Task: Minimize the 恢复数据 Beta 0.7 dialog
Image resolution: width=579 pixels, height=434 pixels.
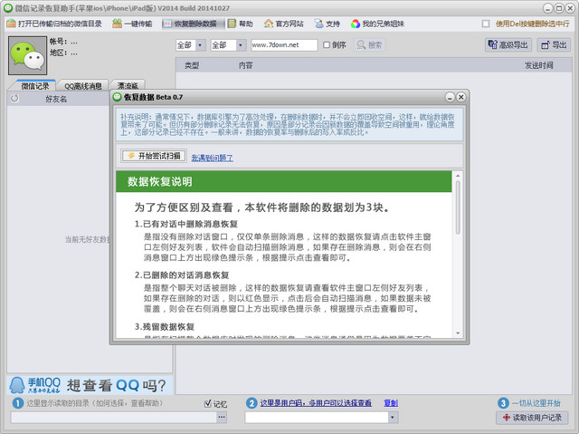Action: [x=450, y=97]
